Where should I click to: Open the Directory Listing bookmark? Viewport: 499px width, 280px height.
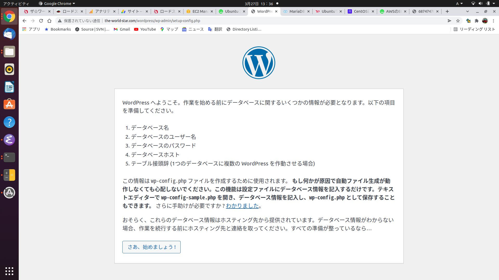click(x=244, y=29)
